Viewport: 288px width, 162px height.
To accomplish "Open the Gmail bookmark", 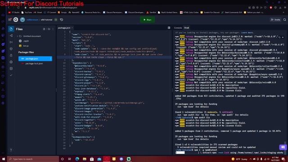I will [38, 13].
